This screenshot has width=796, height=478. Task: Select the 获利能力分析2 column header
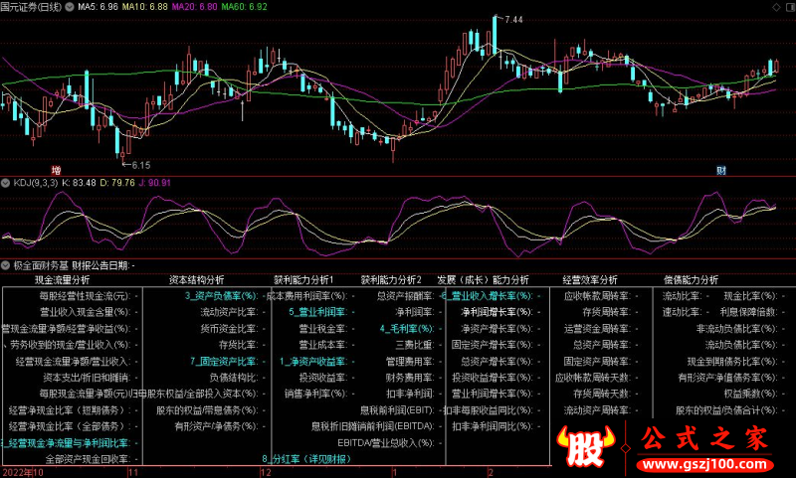click(391, 280)
